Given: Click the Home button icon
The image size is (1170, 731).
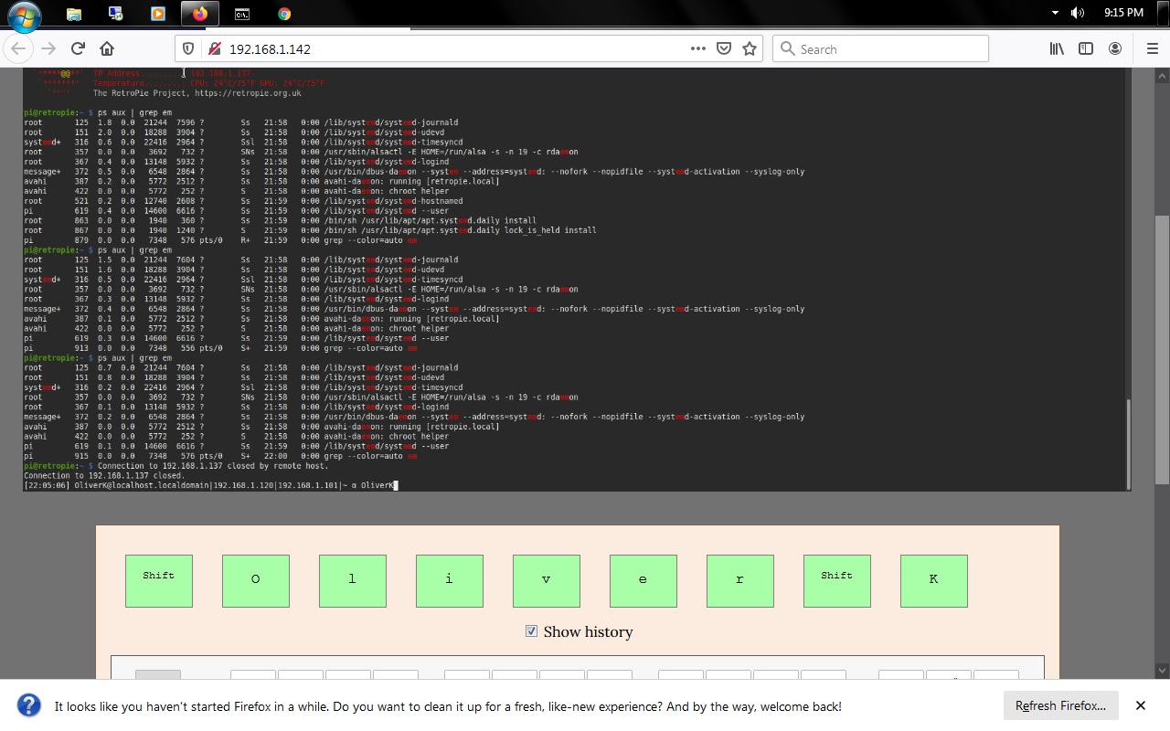Looking at the screenshot, I should click(107, 48).
